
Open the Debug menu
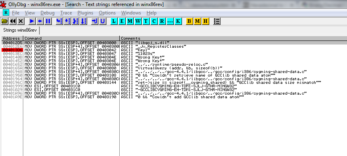47,13
